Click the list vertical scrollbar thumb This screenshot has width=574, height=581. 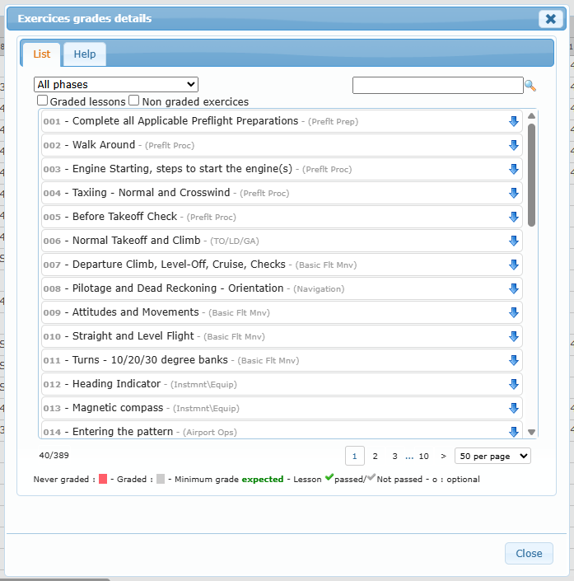pos(531,175)
